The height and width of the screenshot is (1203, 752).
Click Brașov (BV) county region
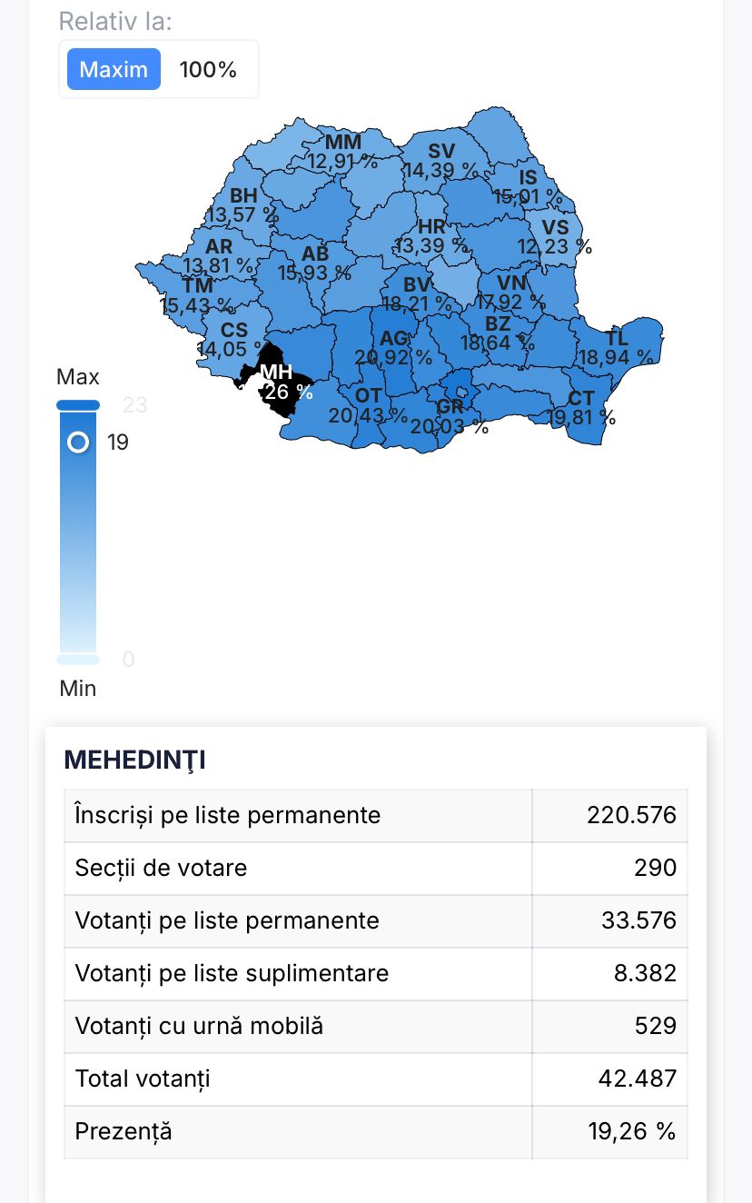(x=417, y=293)
